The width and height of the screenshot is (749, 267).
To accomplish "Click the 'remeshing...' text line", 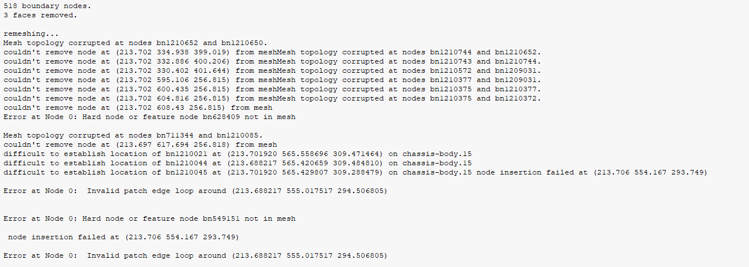I will (31, 34).
